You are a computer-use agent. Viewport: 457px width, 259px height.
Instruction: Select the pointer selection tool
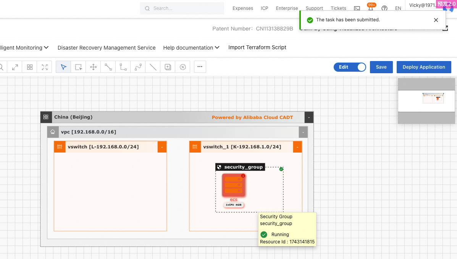[63, 67]
